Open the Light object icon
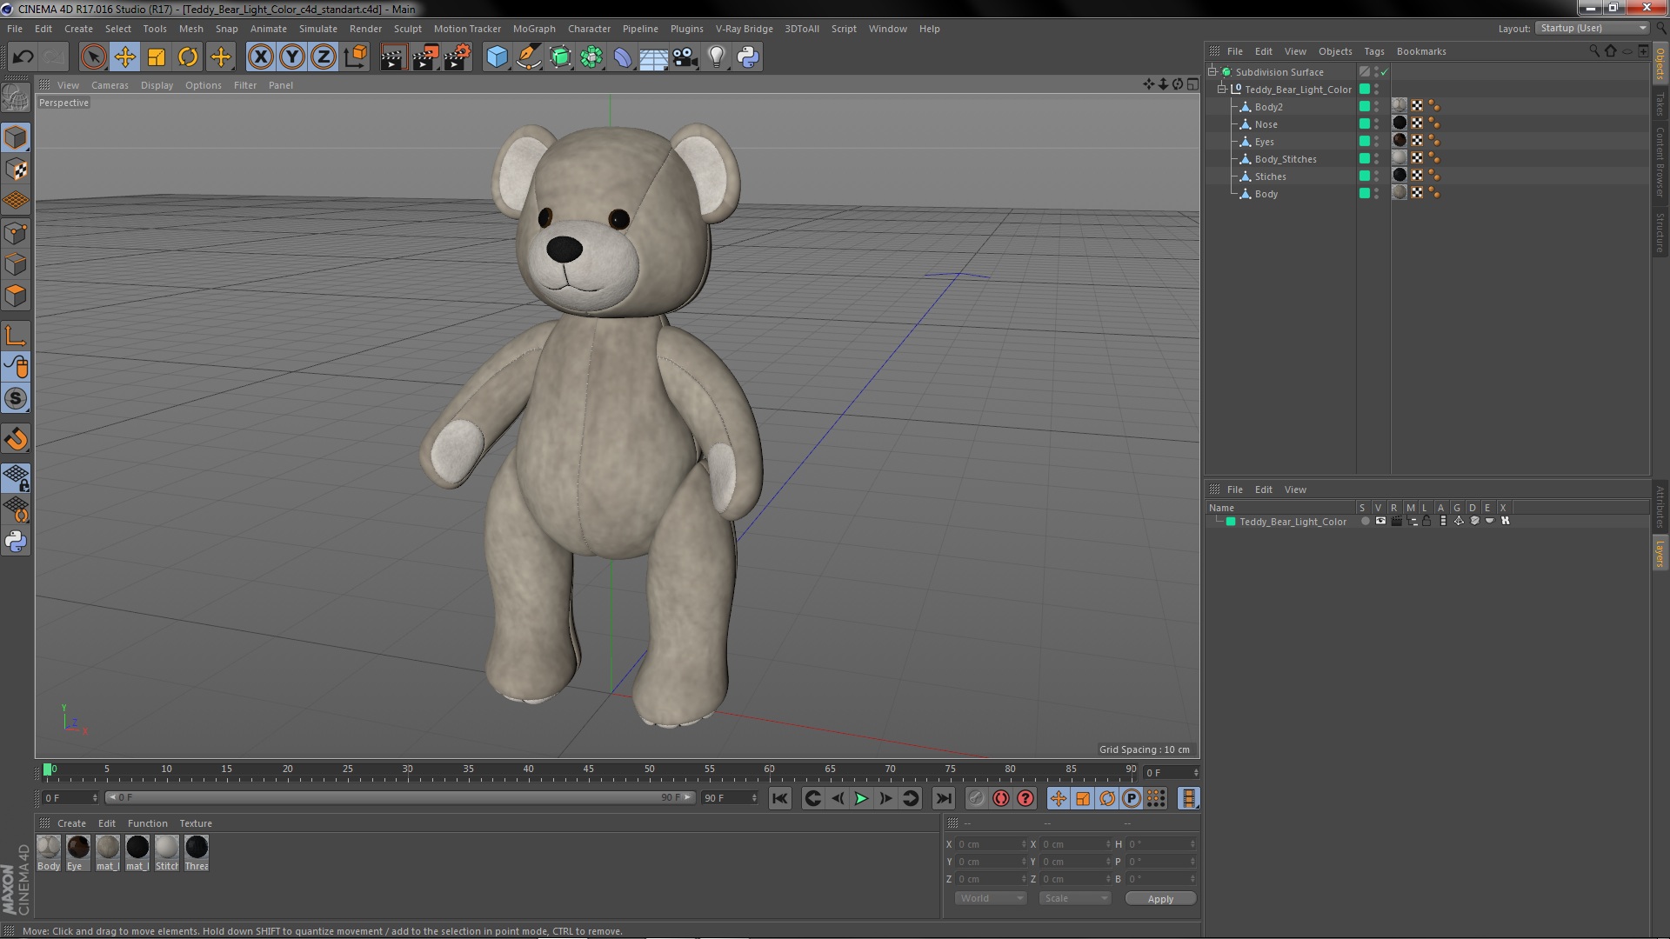 (x=716, y=57)
